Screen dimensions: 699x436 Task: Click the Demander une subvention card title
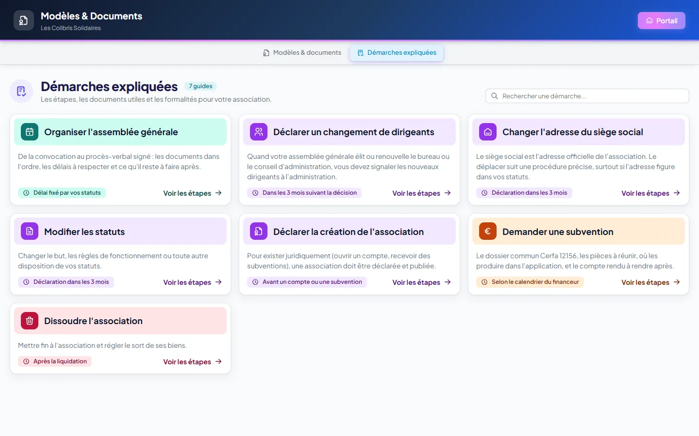[558, 232]
